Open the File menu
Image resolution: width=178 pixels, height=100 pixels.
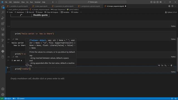6,2
